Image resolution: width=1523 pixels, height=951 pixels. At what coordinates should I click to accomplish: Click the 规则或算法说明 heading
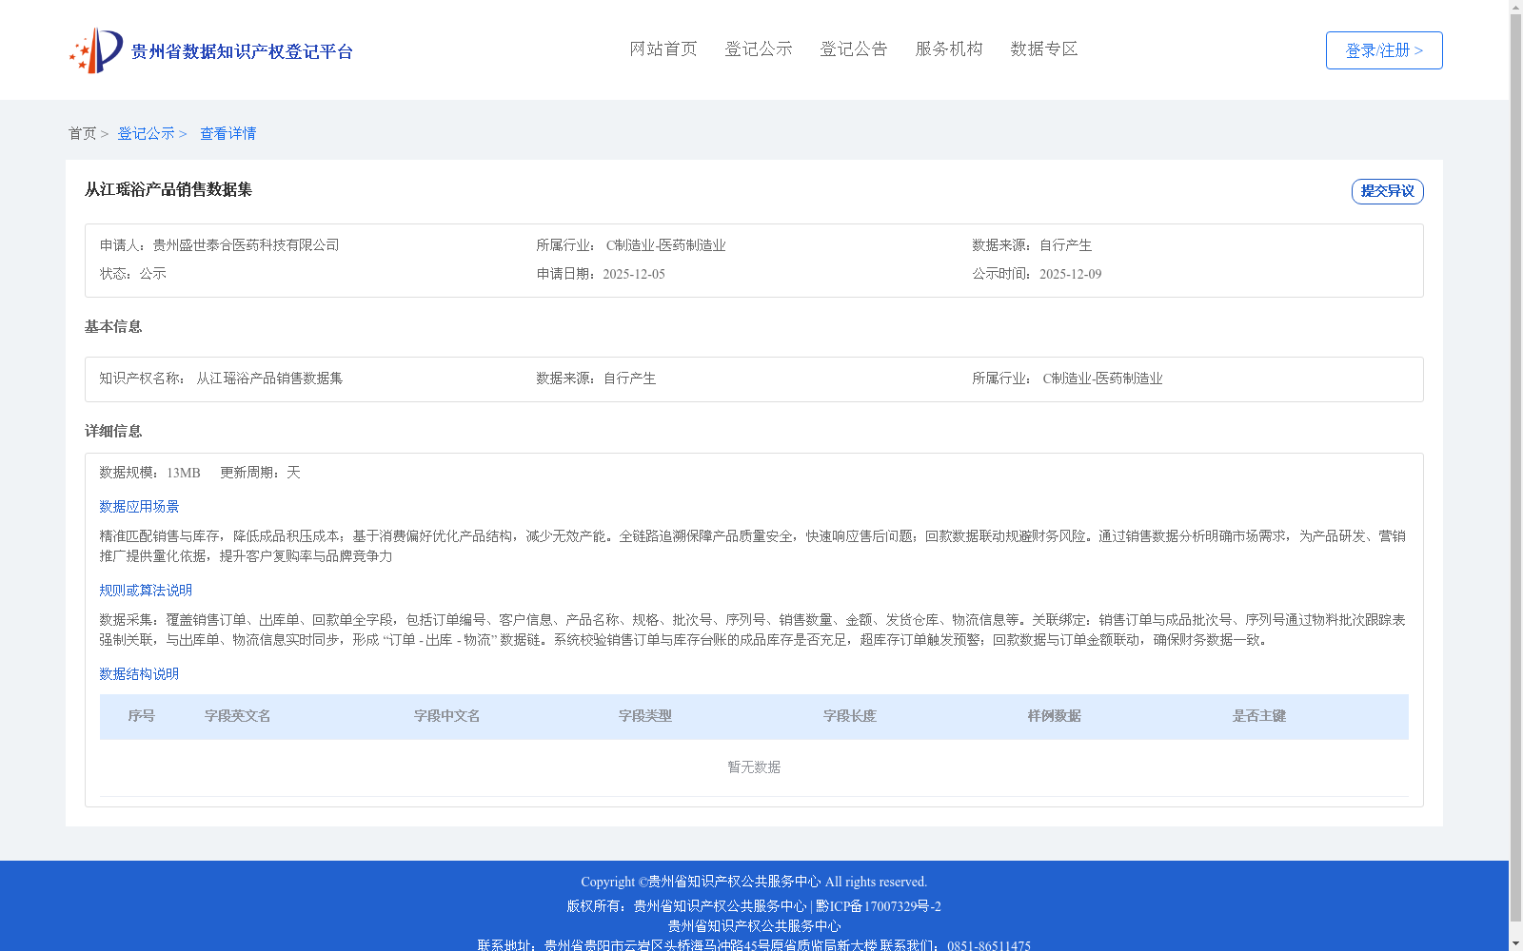146,591
